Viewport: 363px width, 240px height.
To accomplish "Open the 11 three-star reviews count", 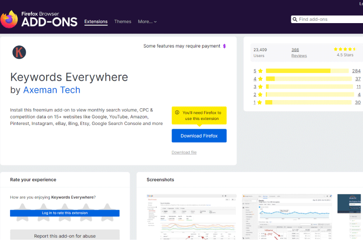I will click(358, 86).
